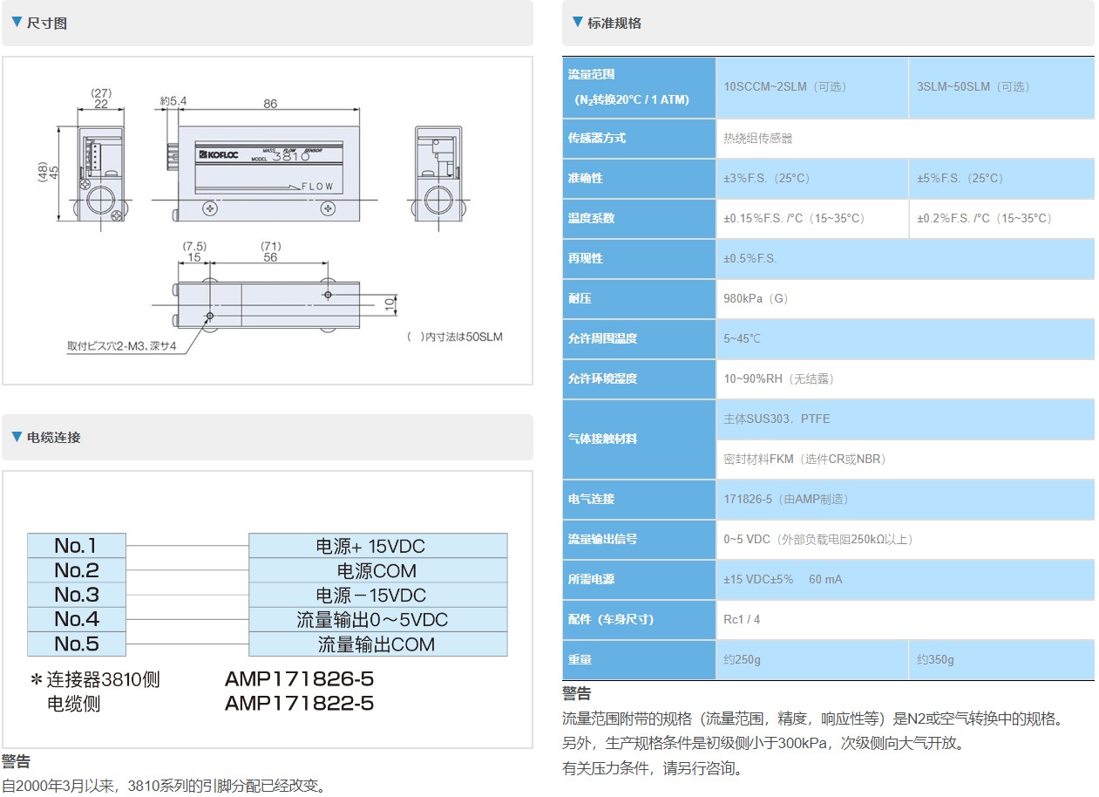Image resolution: width=1099 pixels, height=797 pixels.
Task: Select the No.5 pin cell
Action: tap(77, 644)
